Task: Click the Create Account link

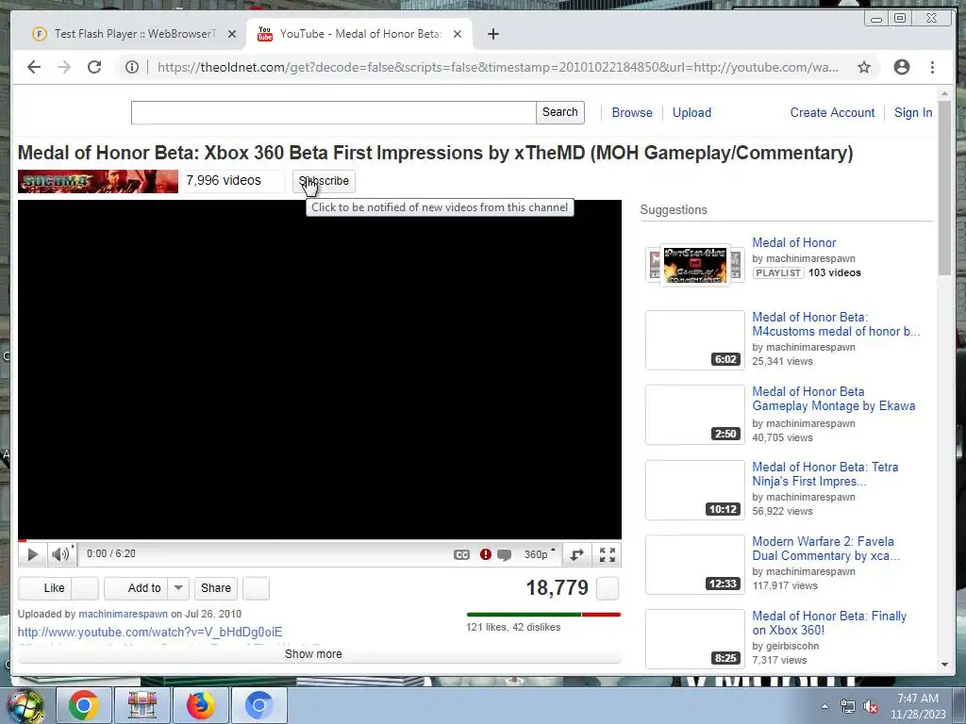Action: pyautogui.click(x=832, y=113)
